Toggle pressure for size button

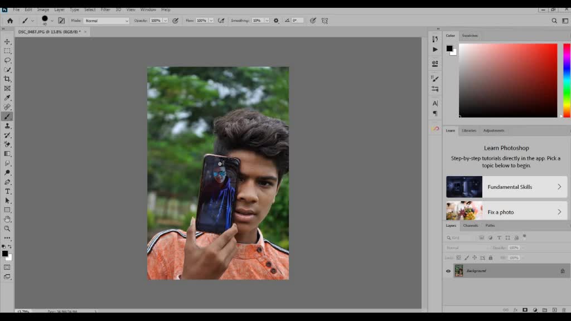click(x=313, y=21)
